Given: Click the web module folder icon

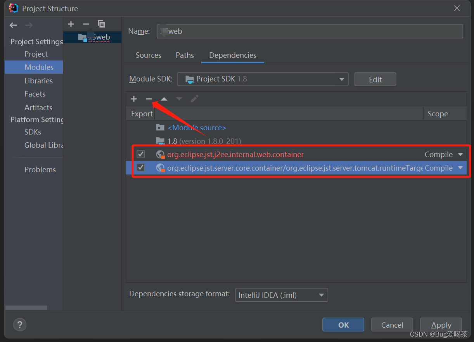Looking at the screenshot, I should click(x=82, y=37).
